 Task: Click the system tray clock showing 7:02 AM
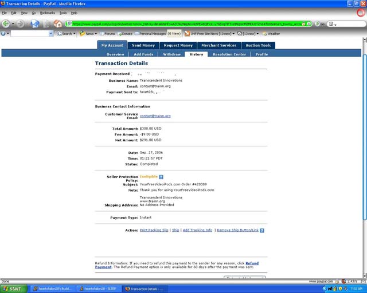pos(357,288)
